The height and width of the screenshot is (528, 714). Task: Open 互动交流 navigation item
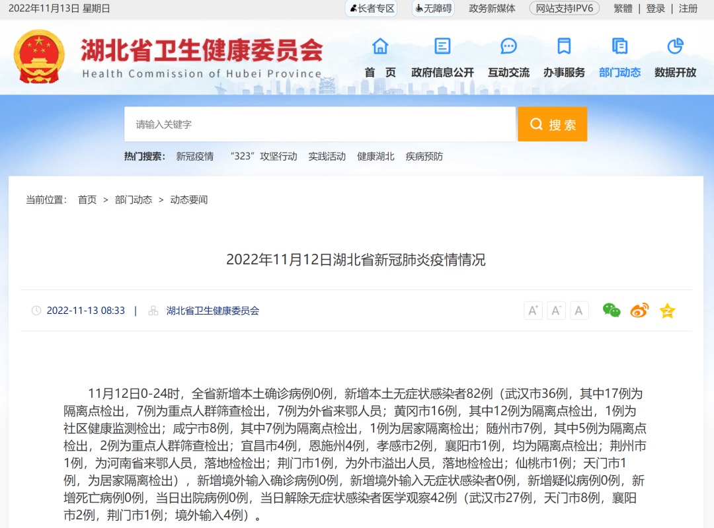tap(508, 73)
